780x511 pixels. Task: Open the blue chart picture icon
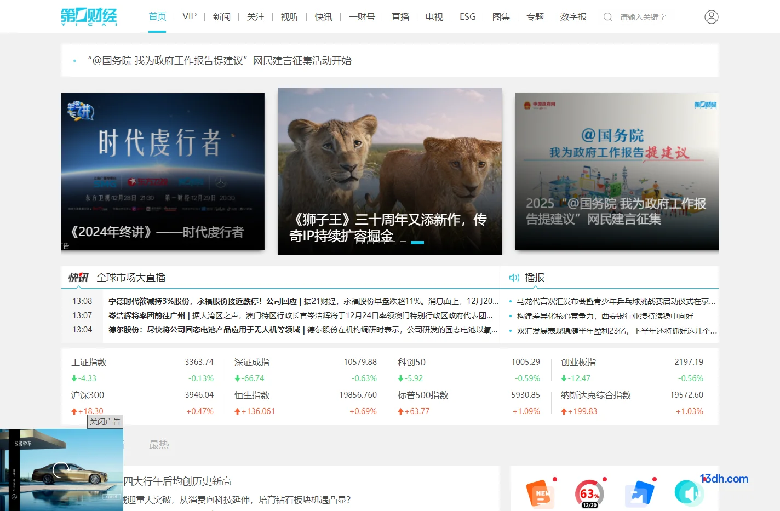tap(639, 493)
